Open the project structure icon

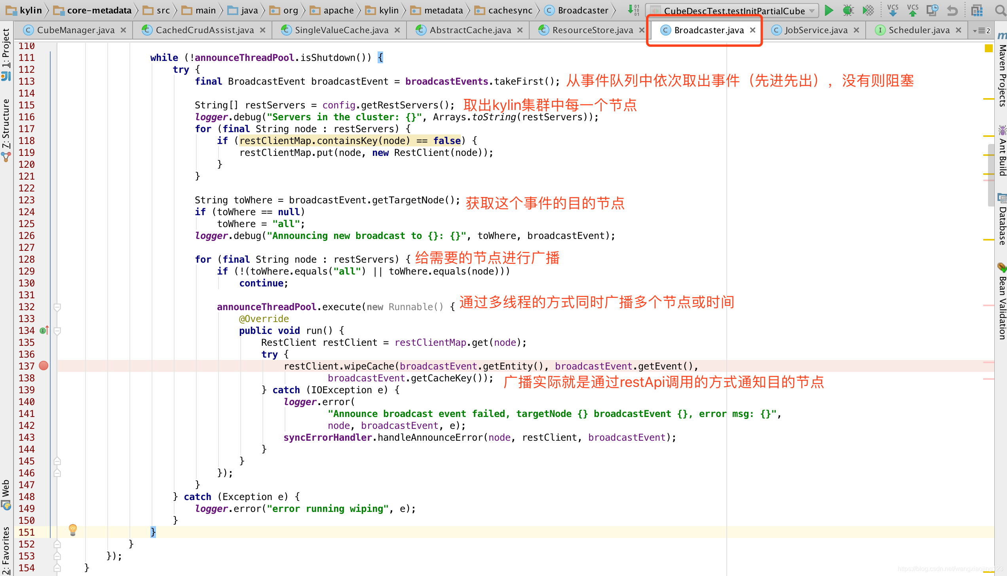tap(977, 10)
